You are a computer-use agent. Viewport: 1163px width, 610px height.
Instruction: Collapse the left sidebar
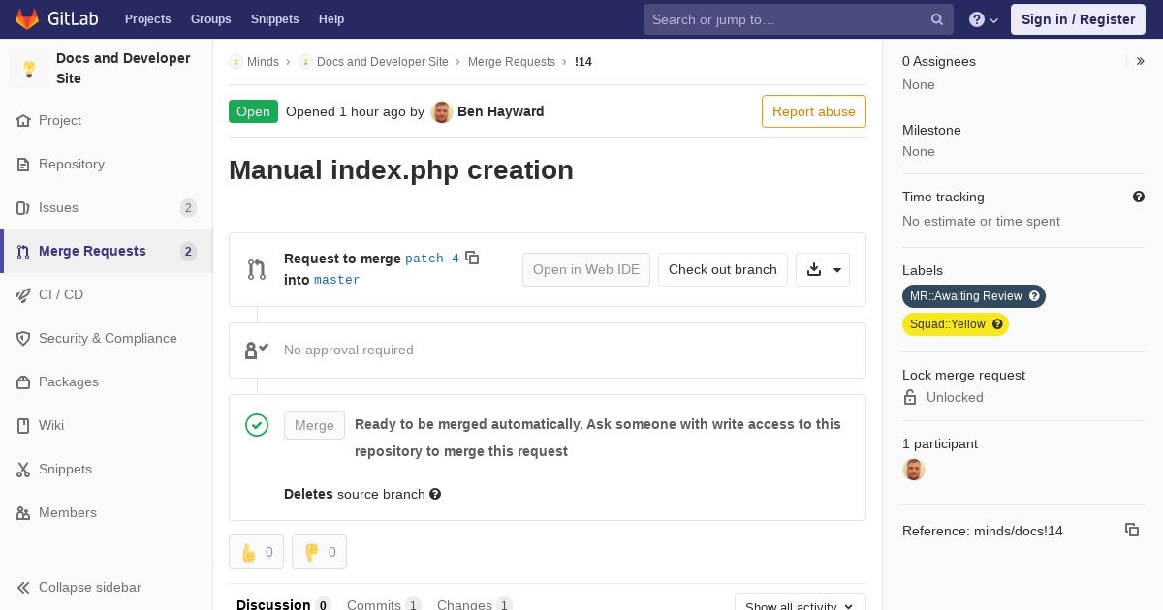pyautogui.click(x=89, y=587)
